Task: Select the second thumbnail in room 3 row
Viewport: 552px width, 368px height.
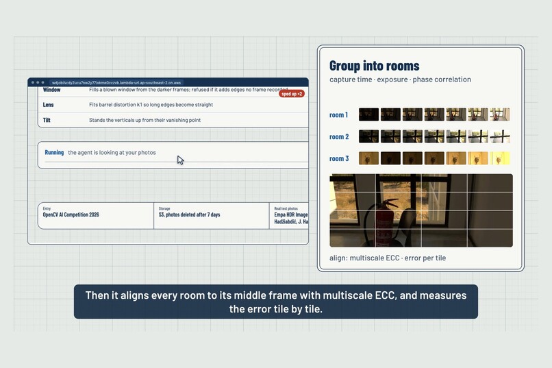Action: click(x=390, y=158)
